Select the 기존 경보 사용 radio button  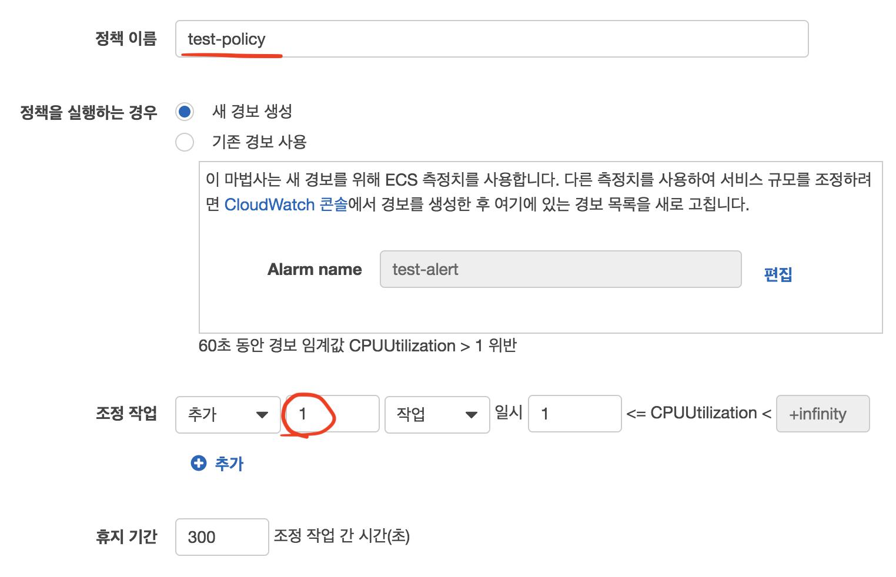(185, 142)
